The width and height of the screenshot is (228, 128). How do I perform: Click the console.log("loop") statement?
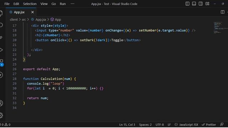[x=46, y=84]
